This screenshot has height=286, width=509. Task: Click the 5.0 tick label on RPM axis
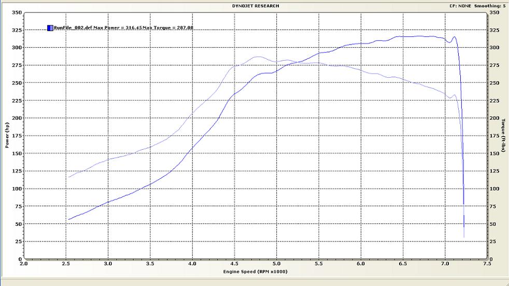pyautogui.click(x=277, y=264)
